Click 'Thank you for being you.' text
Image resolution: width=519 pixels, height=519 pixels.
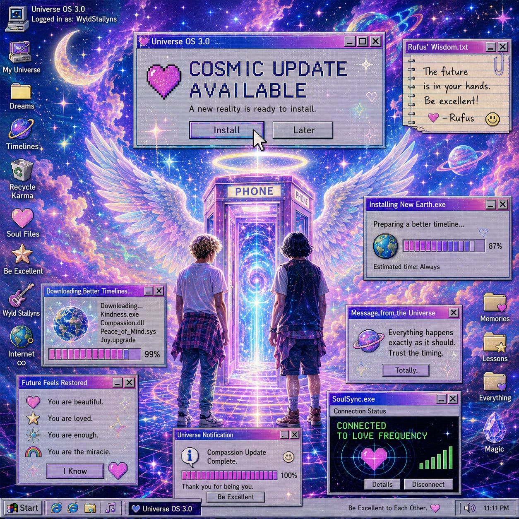click(x=218, y=486)
